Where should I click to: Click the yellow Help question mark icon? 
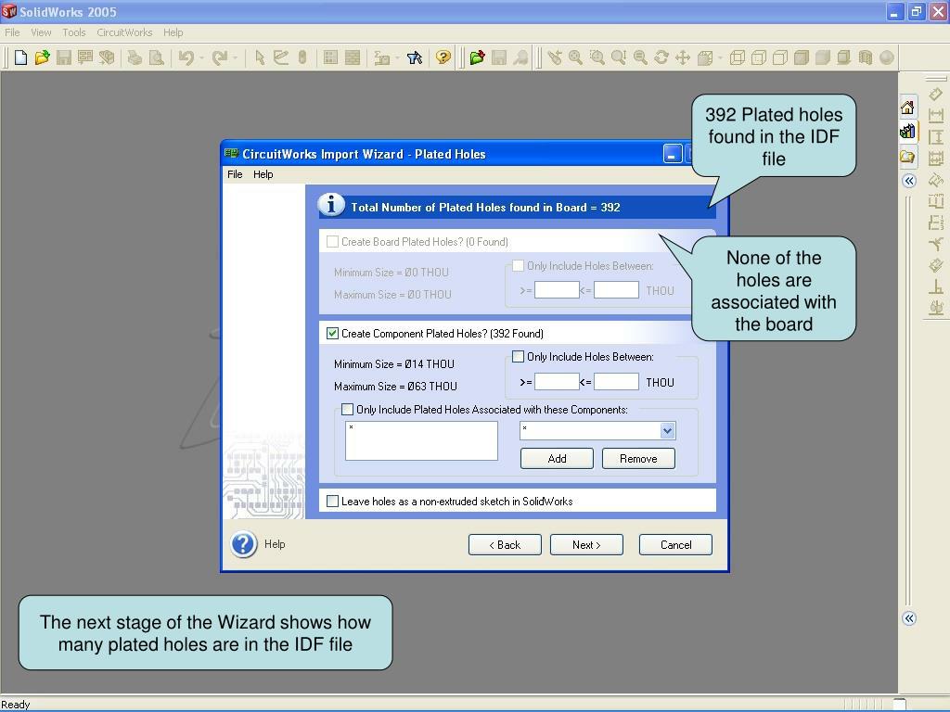443,57
